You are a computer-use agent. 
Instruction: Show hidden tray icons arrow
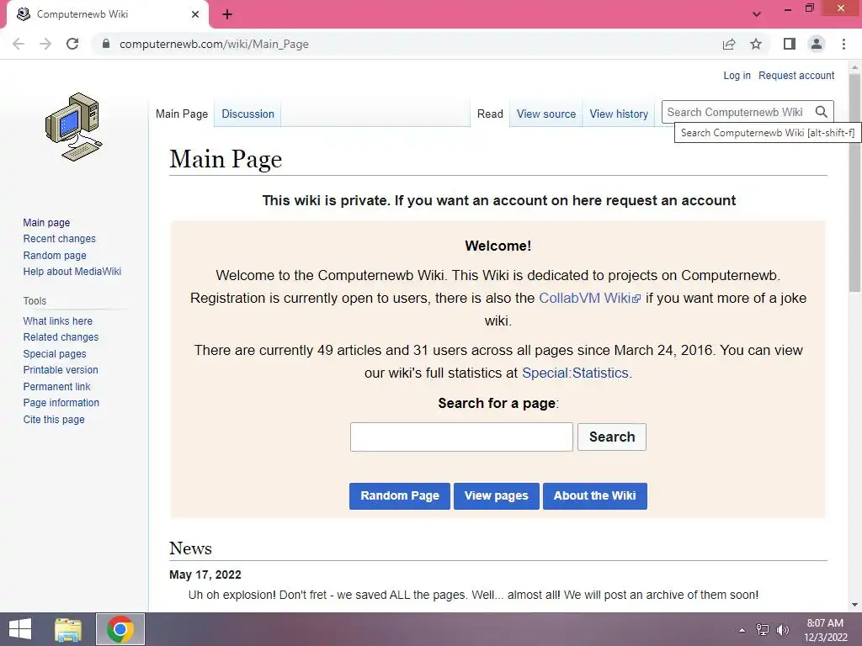pyautogui.click(x=742, y=630)
